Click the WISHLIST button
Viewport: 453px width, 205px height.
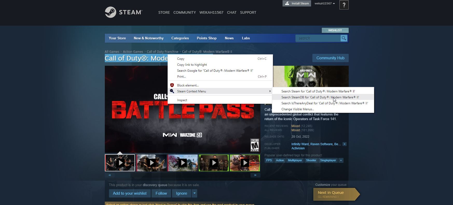(335, 30)
